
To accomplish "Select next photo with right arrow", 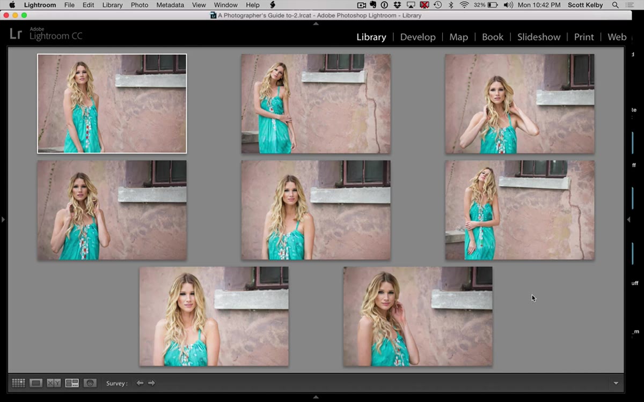I will click(x=152, y=383).
